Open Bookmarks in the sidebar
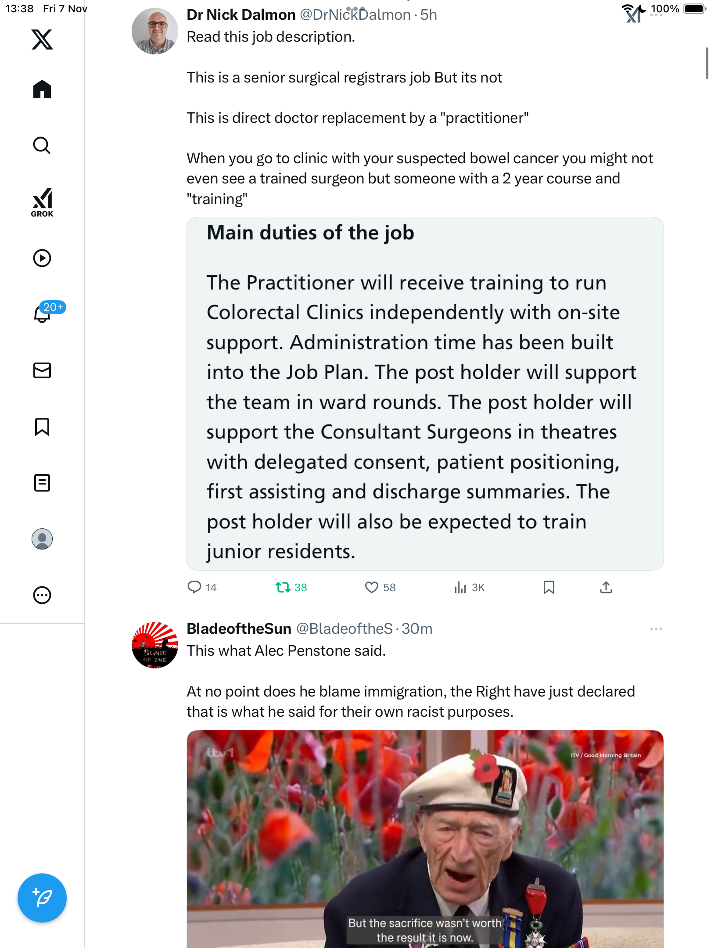The height and width of the screenshot is (948, 711). pos(42,427)
